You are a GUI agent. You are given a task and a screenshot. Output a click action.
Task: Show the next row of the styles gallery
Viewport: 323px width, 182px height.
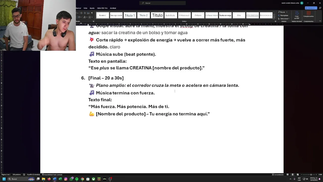click(274, 16)
